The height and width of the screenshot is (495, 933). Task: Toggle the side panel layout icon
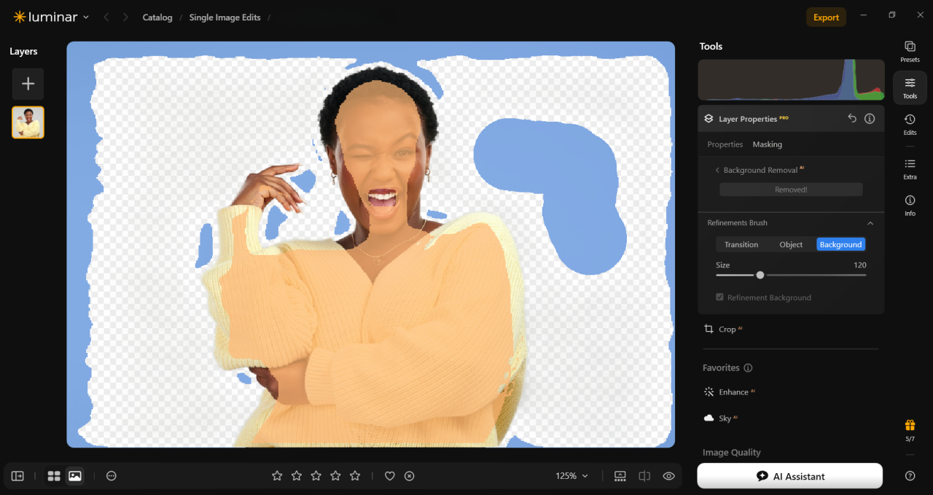(x=17, y=476)
